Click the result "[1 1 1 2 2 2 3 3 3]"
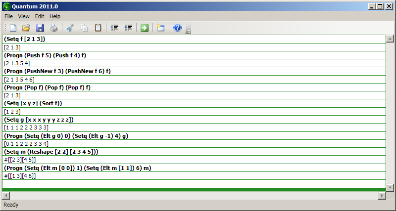This screenshot has width=396, height=211. (x=194, y=127)
